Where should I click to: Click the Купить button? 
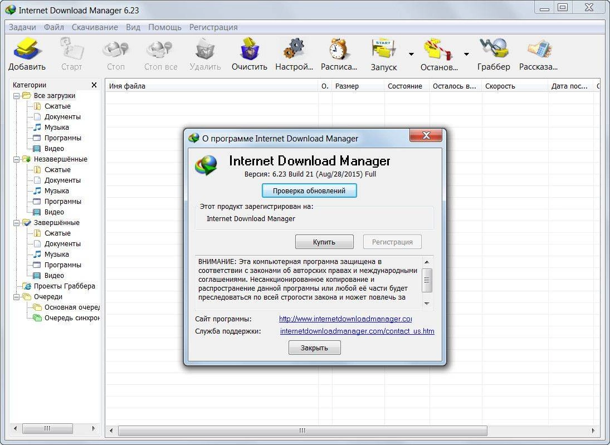coord(324,242)
